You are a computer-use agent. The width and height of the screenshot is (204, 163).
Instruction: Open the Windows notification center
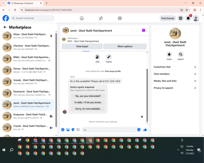pyautogui.click(x=199, y=150)
